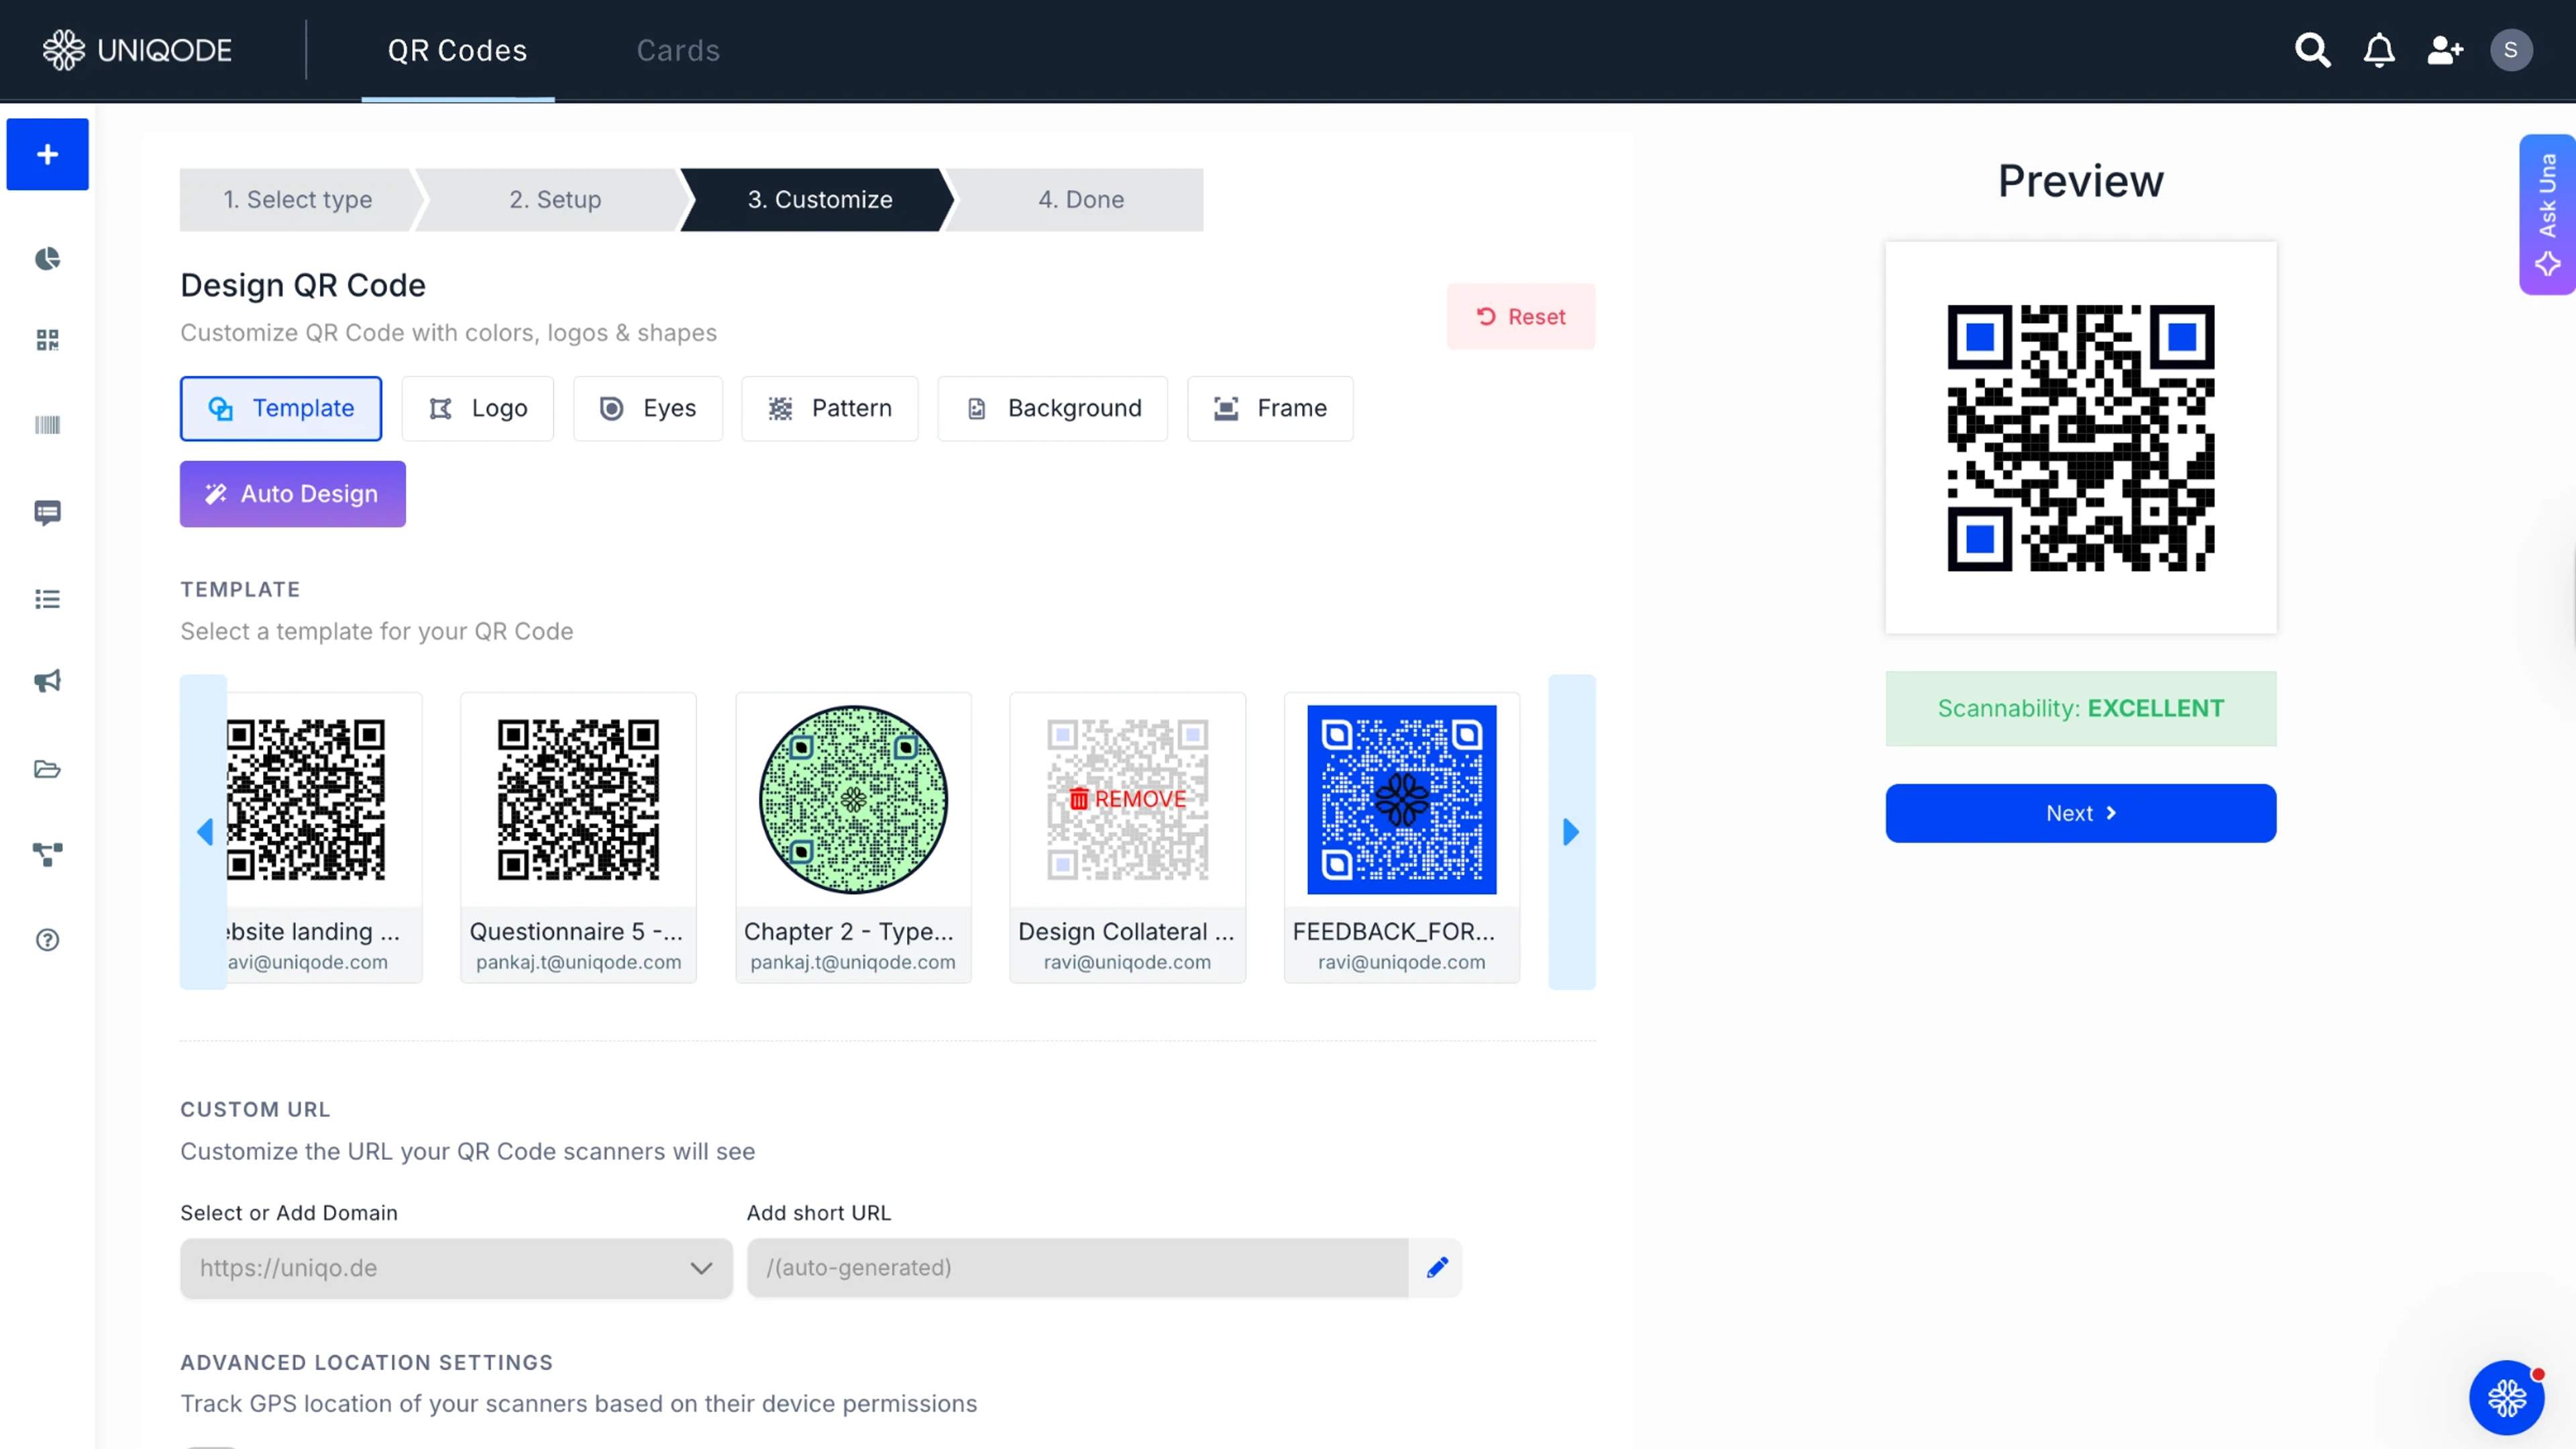Click the Add short URL field
The height and width of the screenshot is (1449, 2576).
click(x=1078, y=1267)
